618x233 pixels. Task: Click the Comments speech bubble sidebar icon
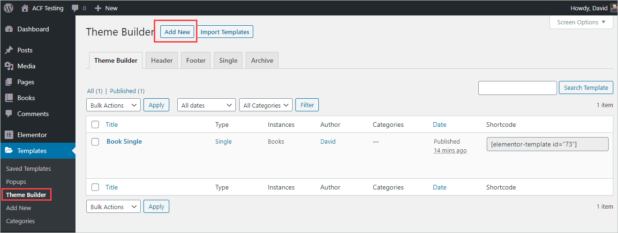pos(9,114)
